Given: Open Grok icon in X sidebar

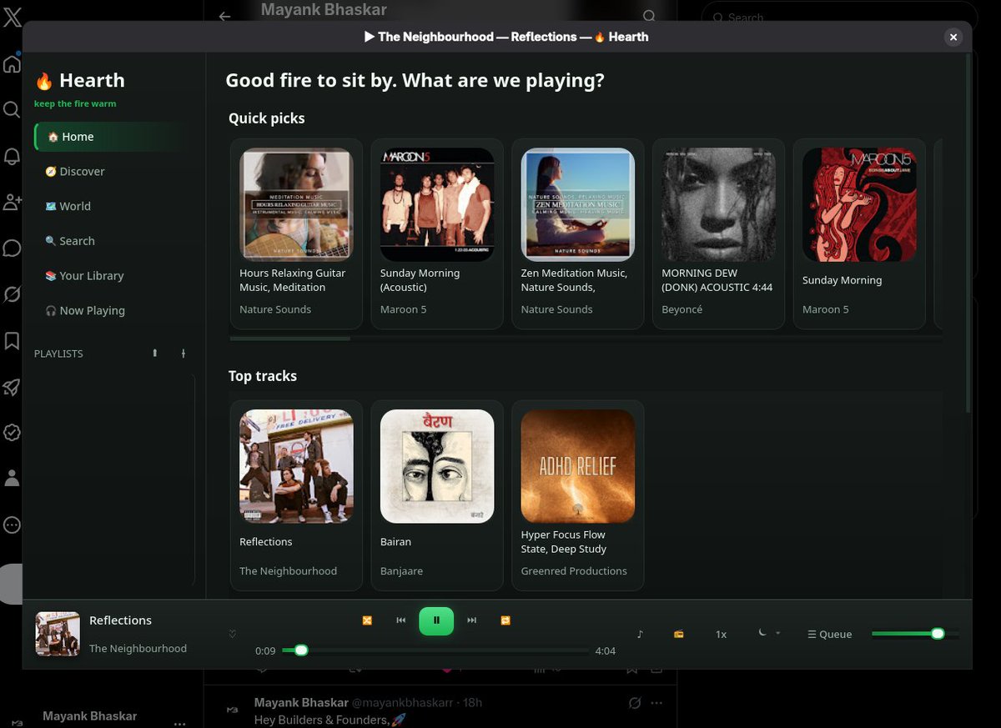Looking at the screenshot, I should pyautogui.click(x=12, y=294).
